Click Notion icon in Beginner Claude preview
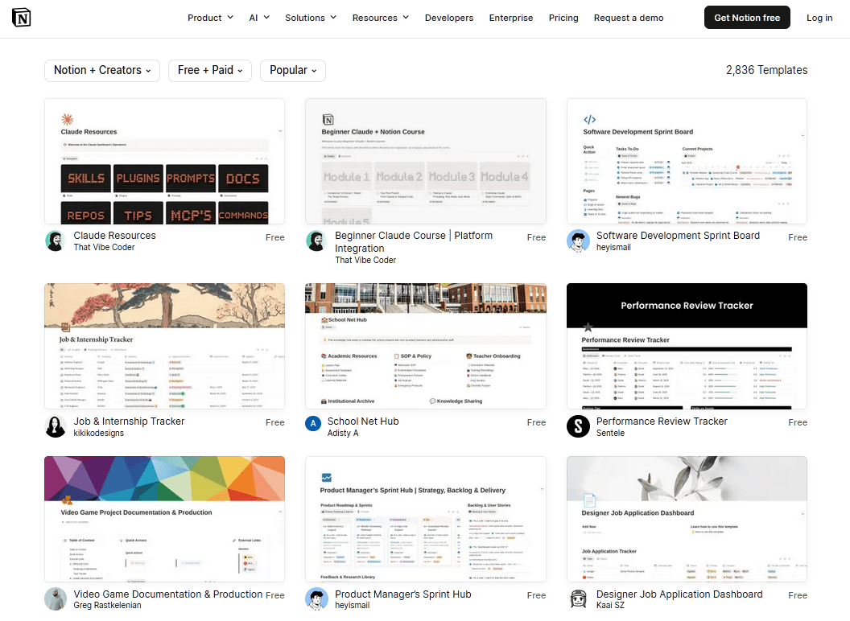The image size is (850, 621). [328, 120]
